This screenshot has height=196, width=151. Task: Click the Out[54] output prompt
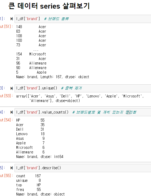[6, 120]
